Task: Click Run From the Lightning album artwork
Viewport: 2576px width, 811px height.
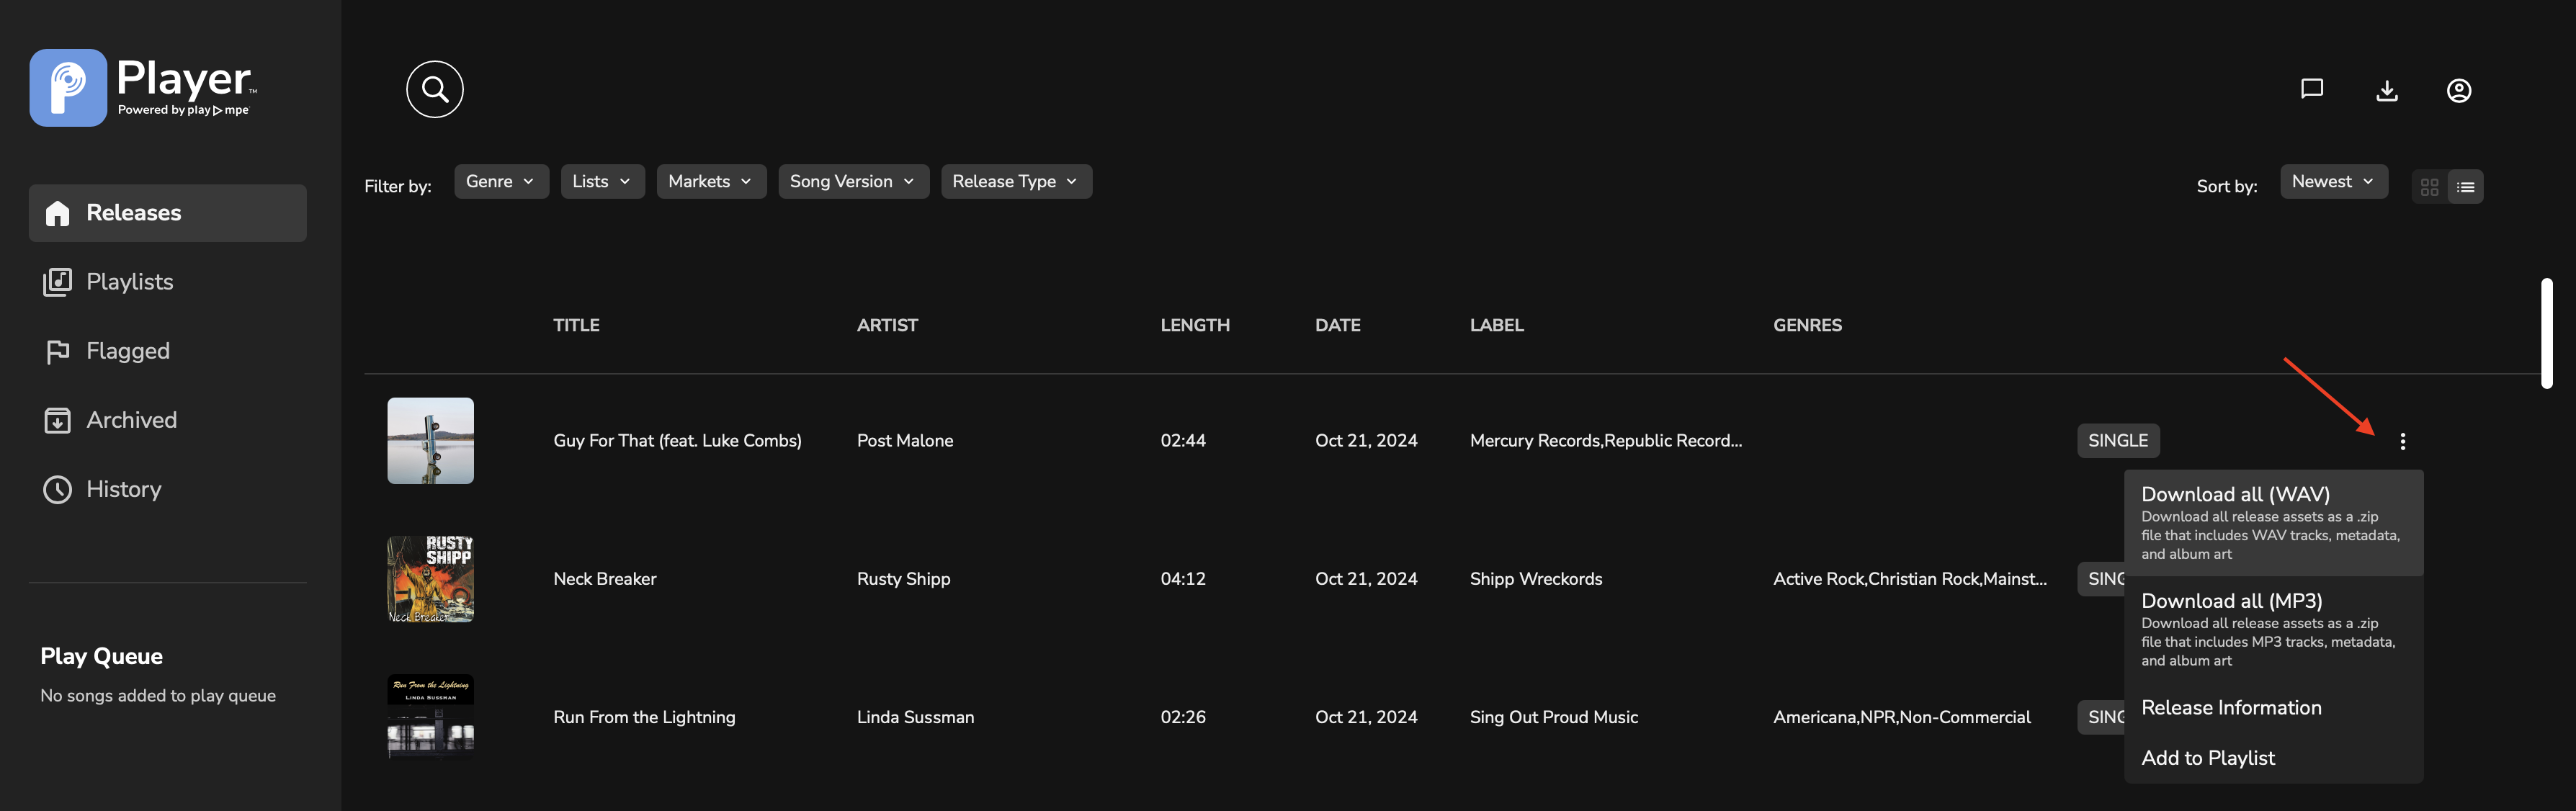Action: click(x=430, y=717)
